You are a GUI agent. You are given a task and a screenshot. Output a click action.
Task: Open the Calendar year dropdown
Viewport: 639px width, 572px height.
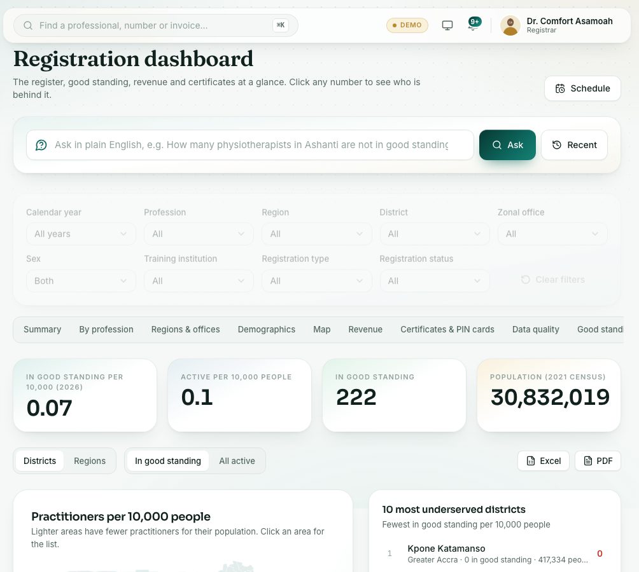[x=81, y=234]
